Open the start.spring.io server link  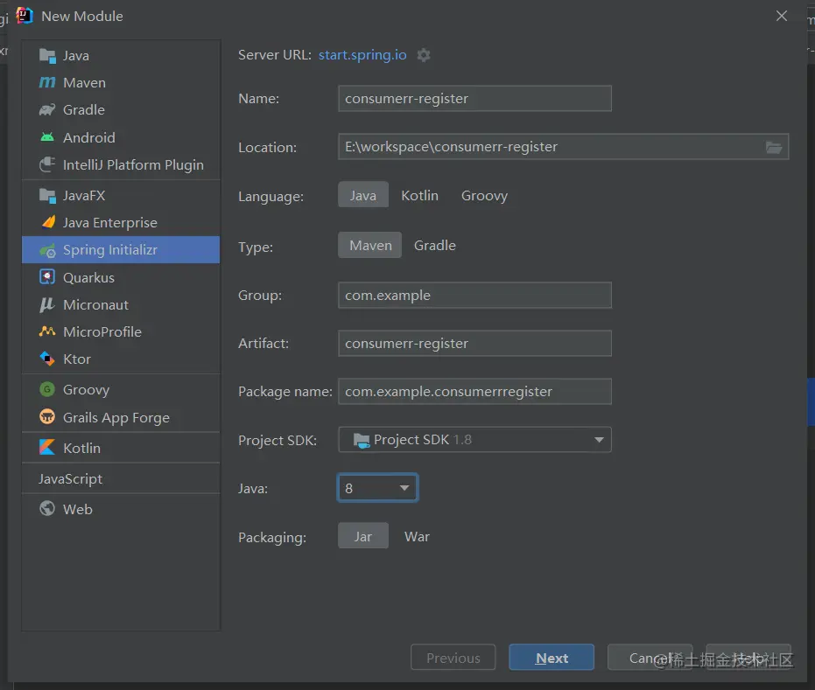[362, 54]
